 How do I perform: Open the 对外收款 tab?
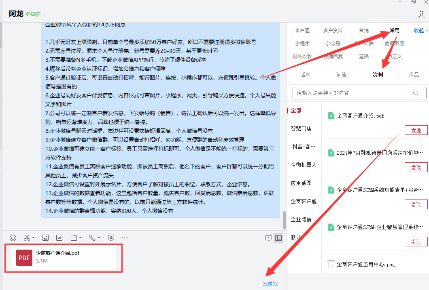pyautogui.click(x=302, y=56)
